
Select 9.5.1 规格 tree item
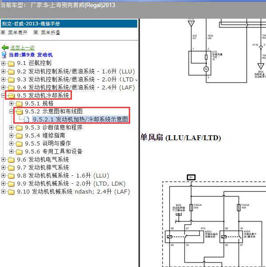coord(39,103)
